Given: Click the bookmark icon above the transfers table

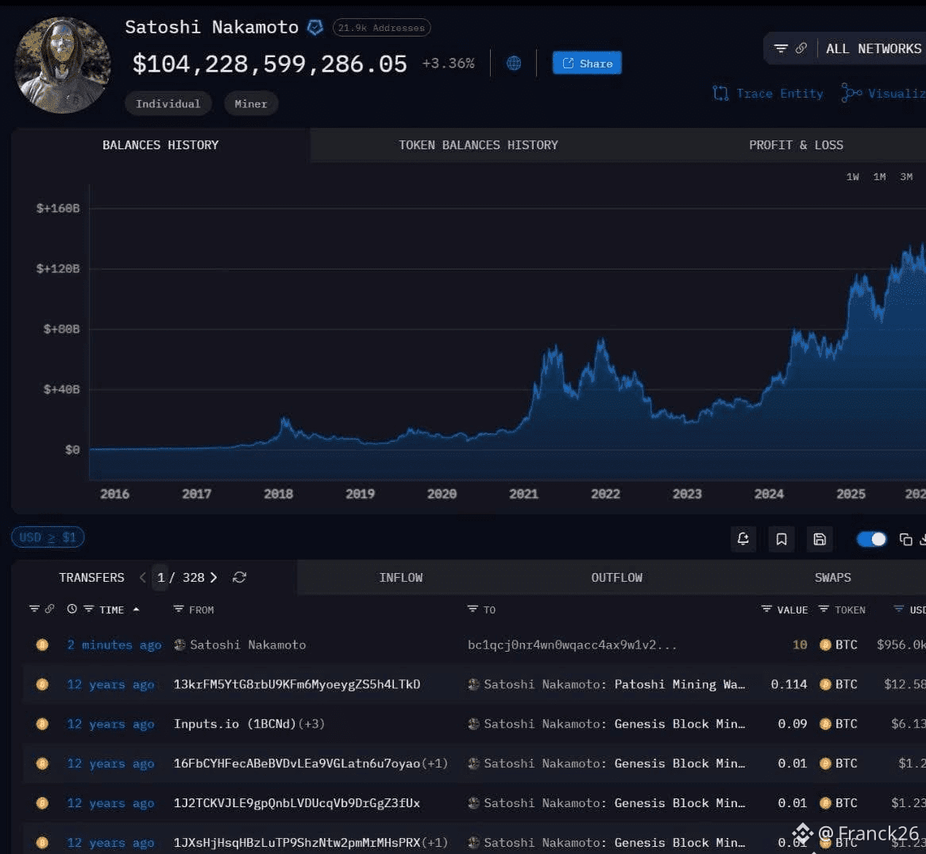Looking at the screenshot, I should tap(781, 539).
